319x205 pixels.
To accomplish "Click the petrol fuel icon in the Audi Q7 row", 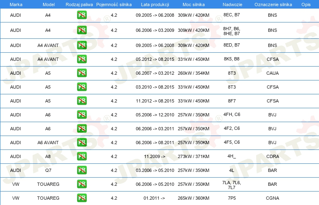I will pos(82,170).
